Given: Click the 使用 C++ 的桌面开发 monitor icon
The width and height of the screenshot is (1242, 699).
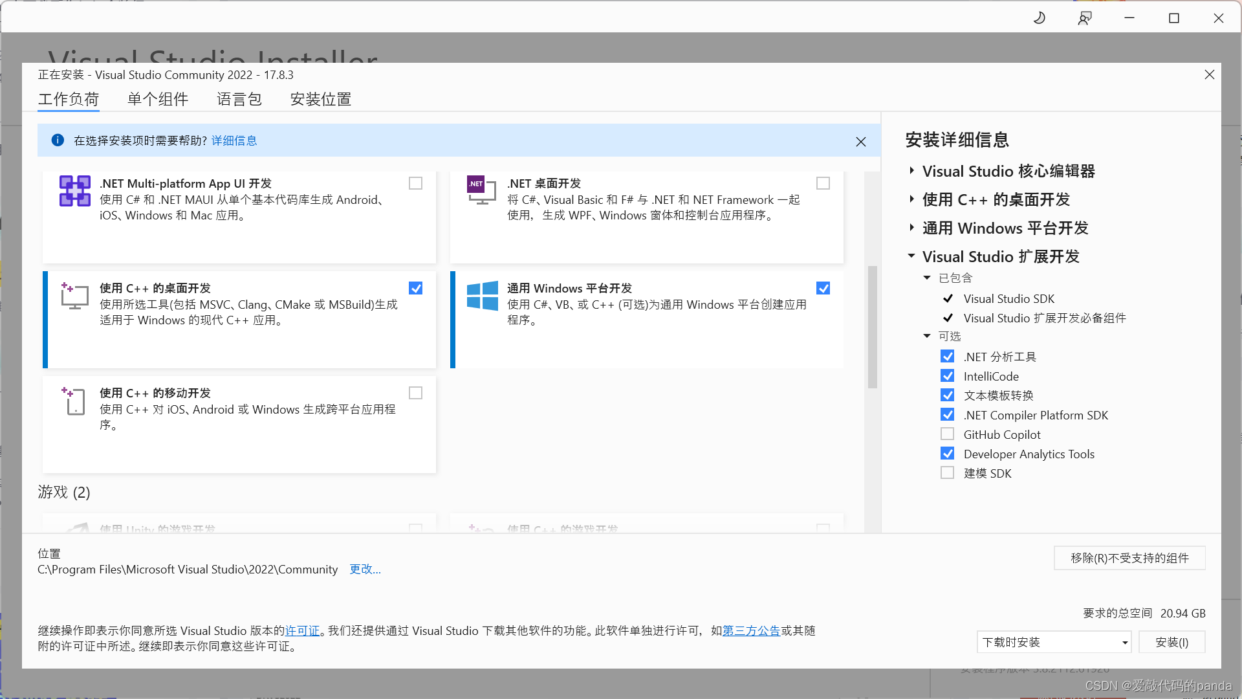Looking at the screenshot, I should pyautogui.click(x=74, y=296).
